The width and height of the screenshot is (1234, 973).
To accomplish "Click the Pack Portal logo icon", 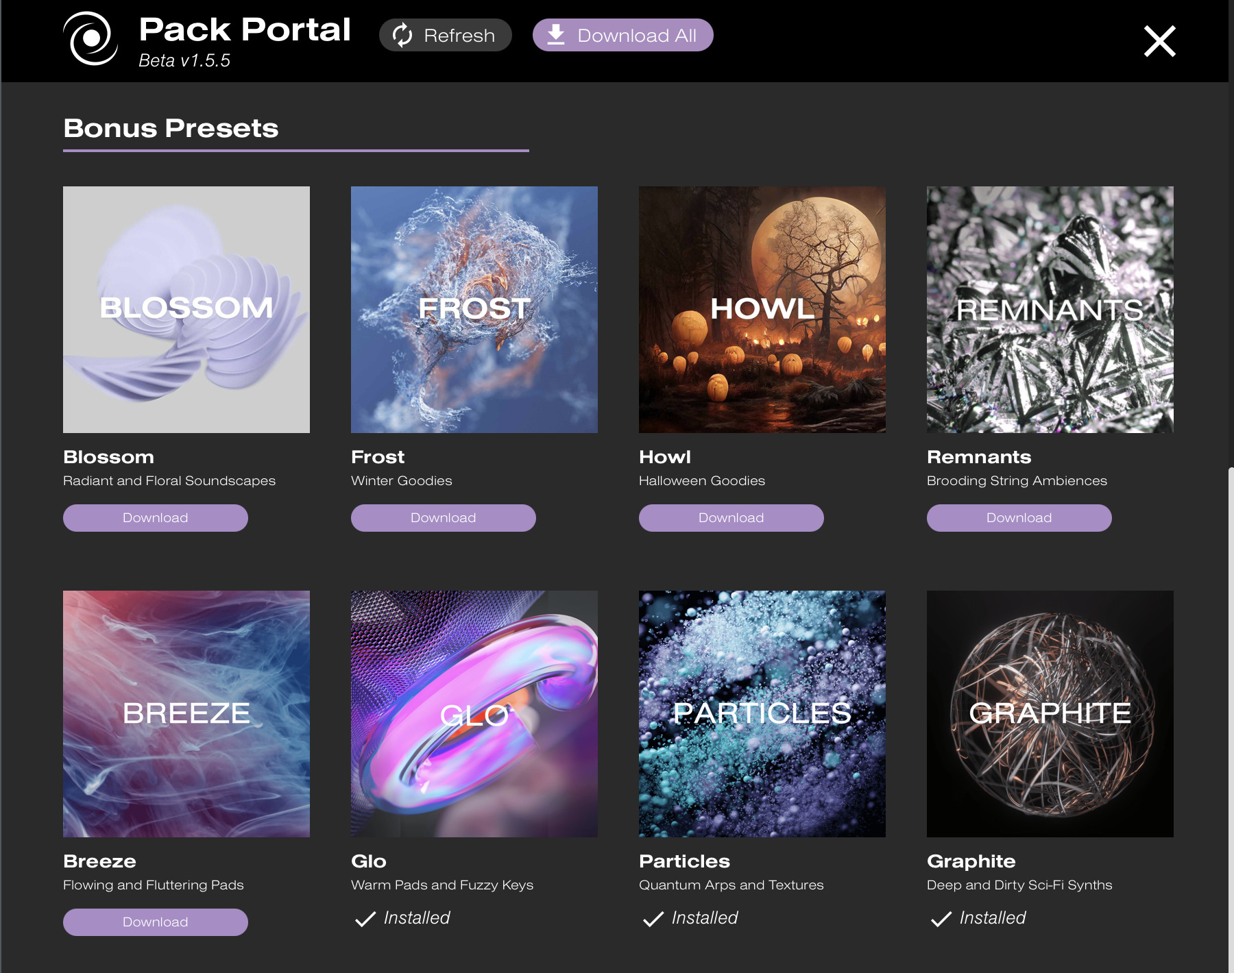I will 90,38.
